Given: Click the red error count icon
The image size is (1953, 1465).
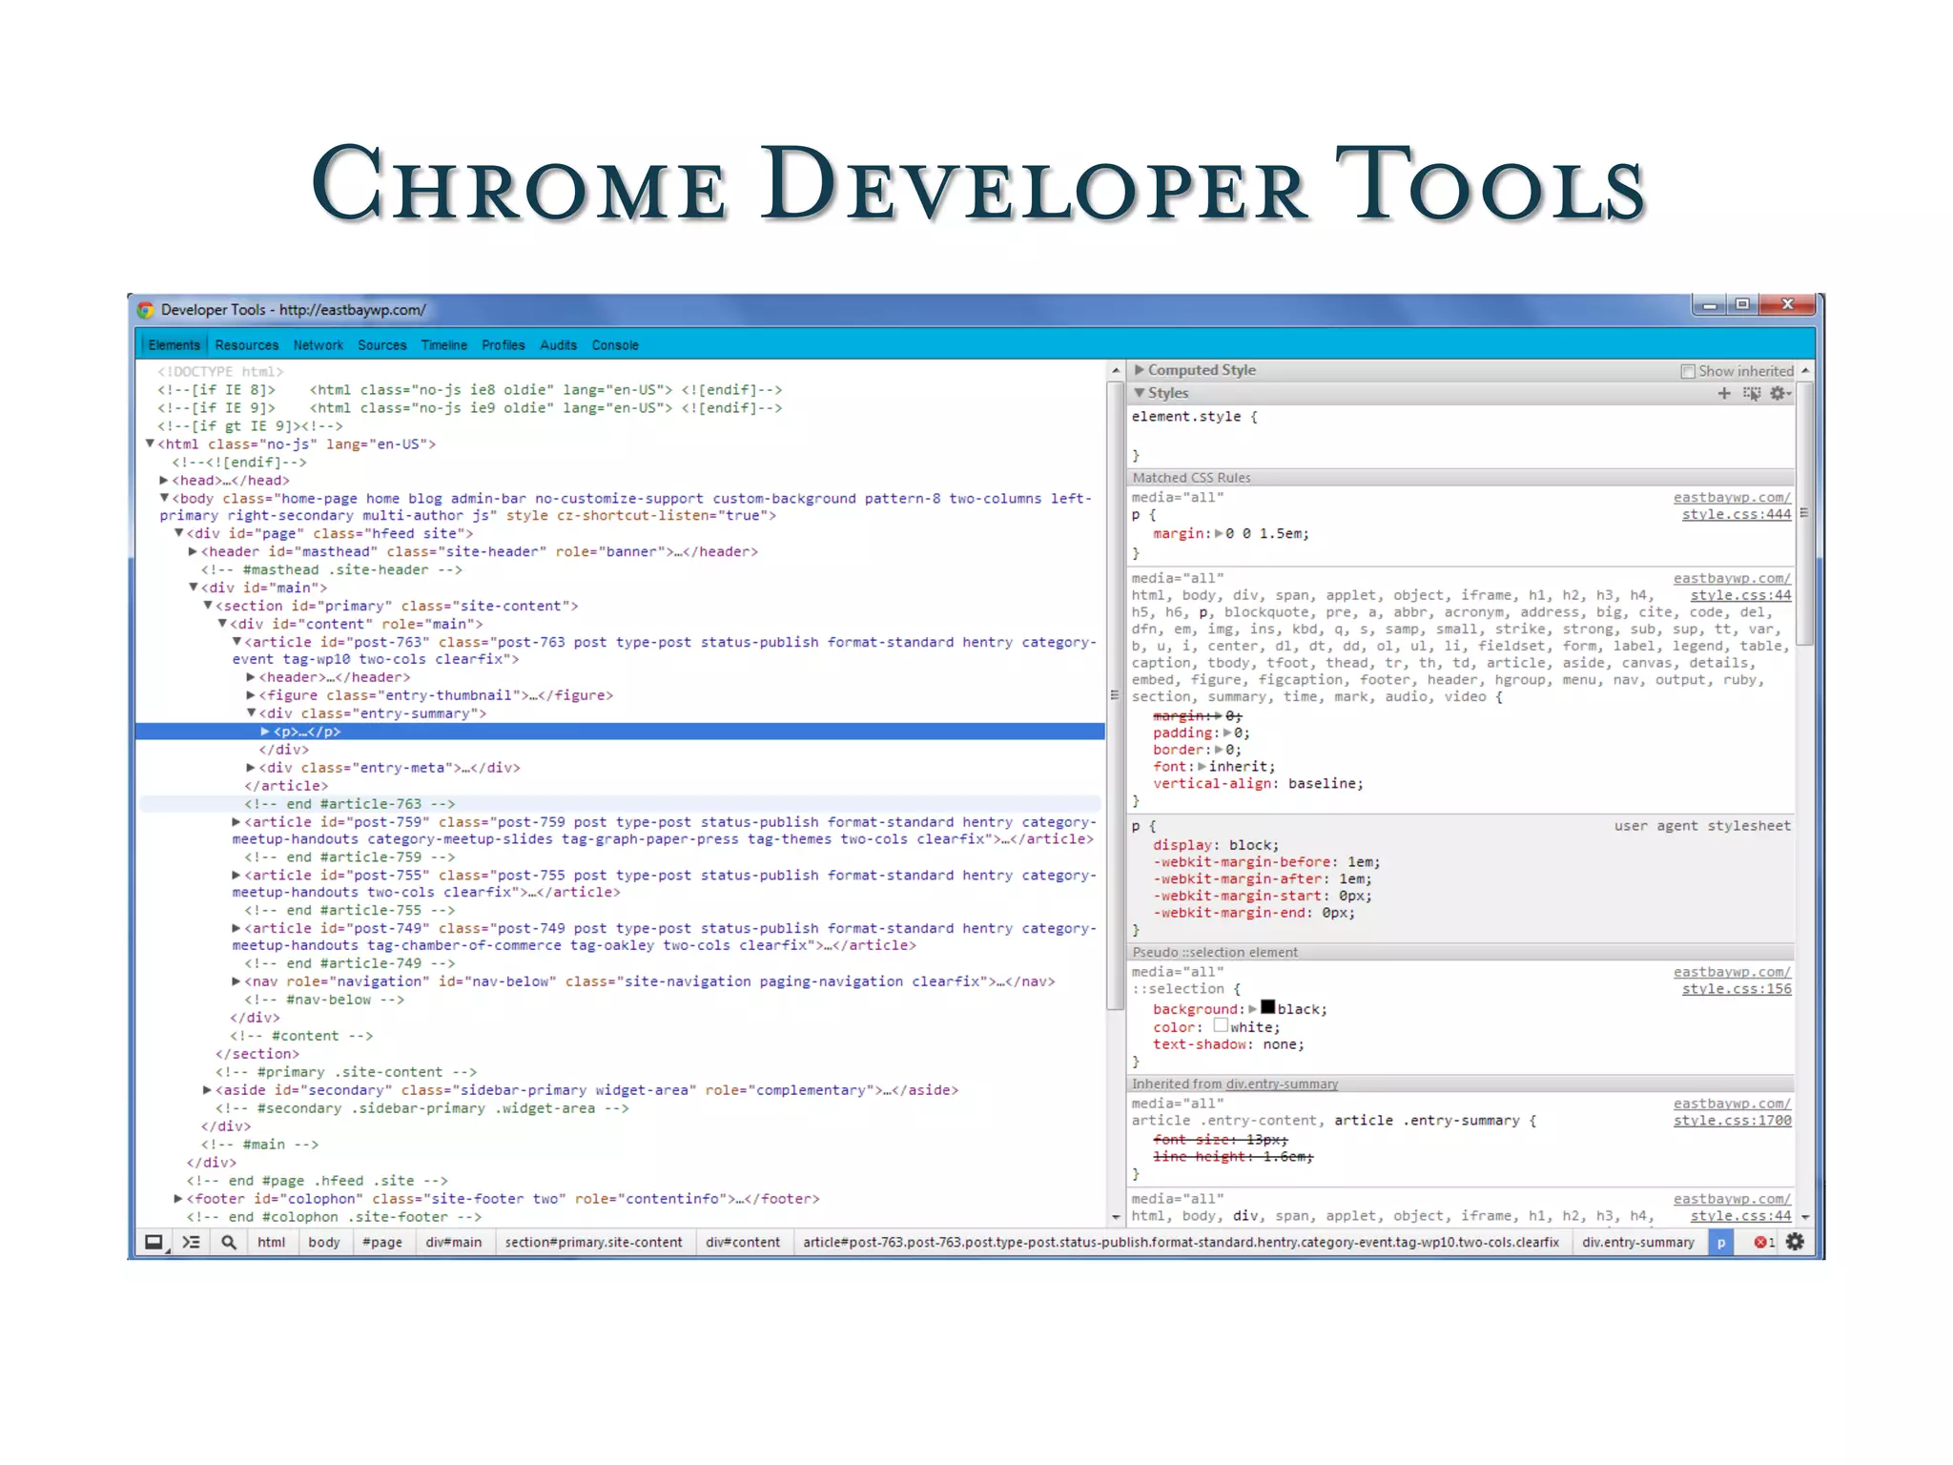Looking at the screenshot, I should pyautogui.click(x=1760, y=1242).
